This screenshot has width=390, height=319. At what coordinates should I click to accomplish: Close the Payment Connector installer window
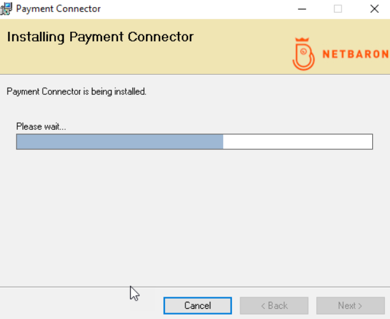click(x=374, y=9)
